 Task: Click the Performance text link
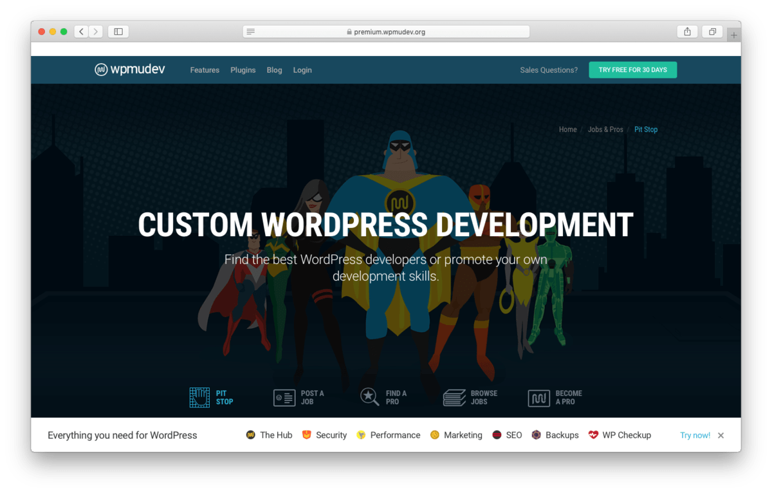point(395,435)
